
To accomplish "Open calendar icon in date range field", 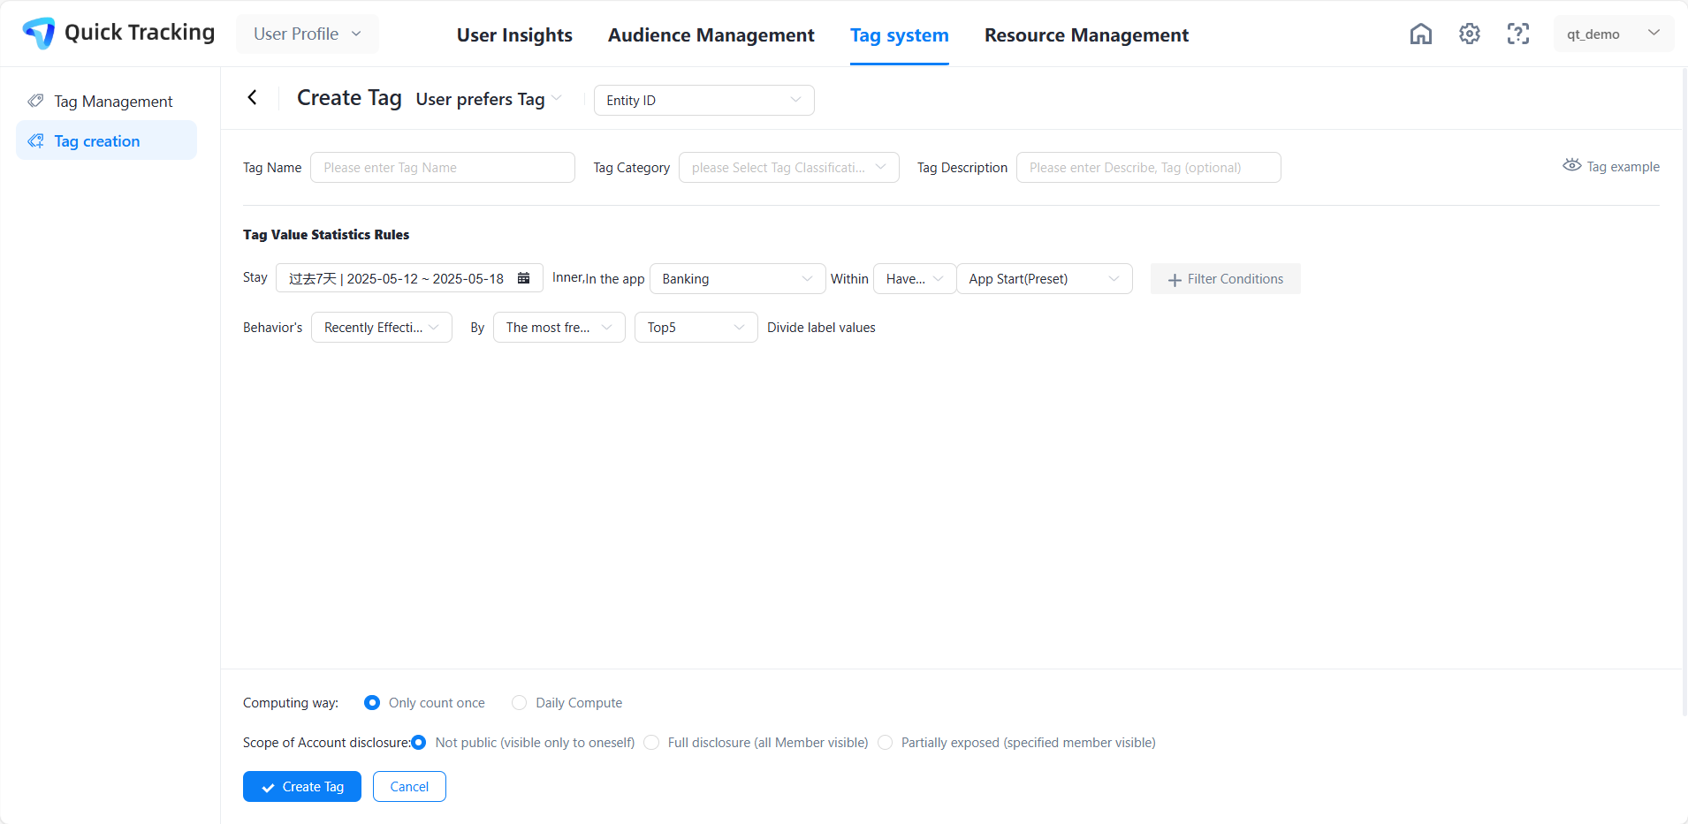I will (524, 278).
